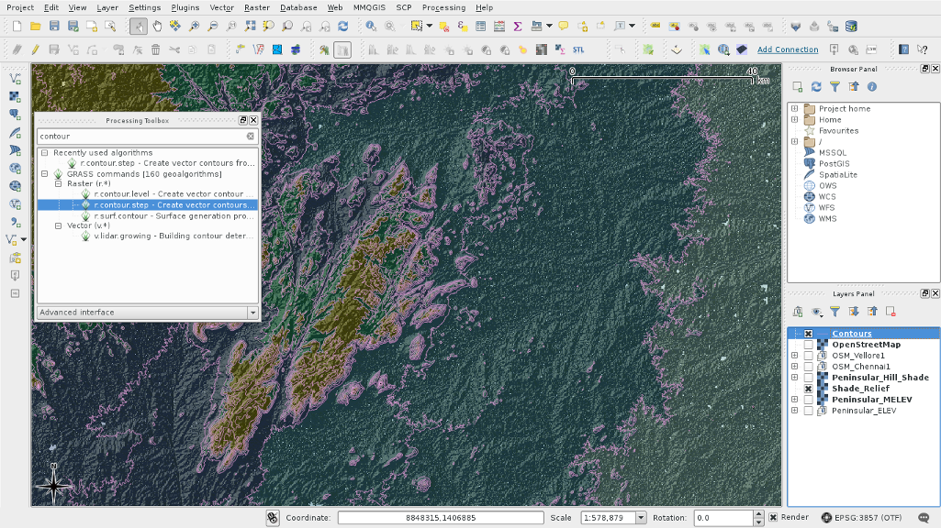Uncheck the Contours layer visibility
The width and height of the screenshot is (941, 528).
pos(808,334)
